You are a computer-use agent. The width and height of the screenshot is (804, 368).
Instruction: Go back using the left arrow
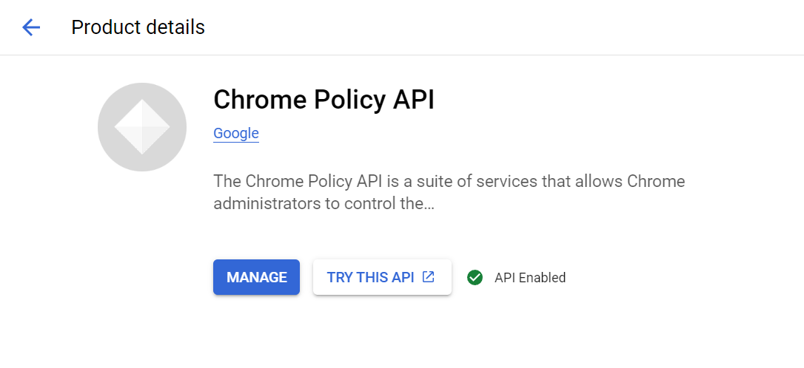click(x=30, y=27)
